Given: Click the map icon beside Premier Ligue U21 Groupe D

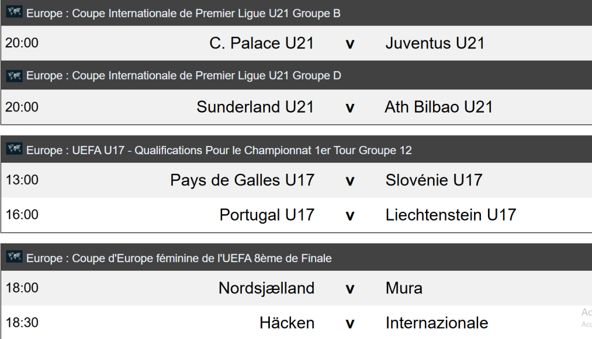Looking at the screenshot, I should 14,76.
